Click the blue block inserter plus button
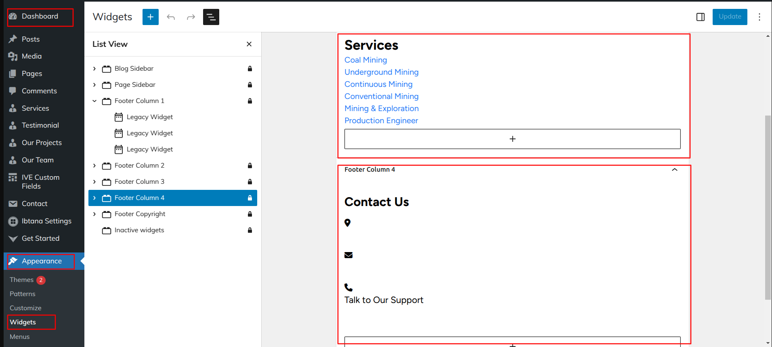The width and height of the screenshot is (772, 347). coord(150,17)
